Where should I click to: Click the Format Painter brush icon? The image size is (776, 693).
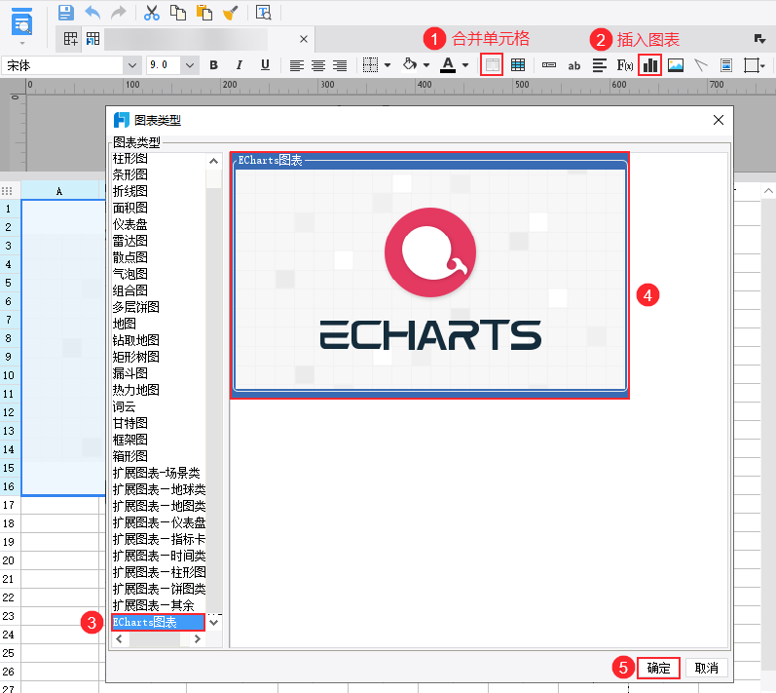click(230, 13)
